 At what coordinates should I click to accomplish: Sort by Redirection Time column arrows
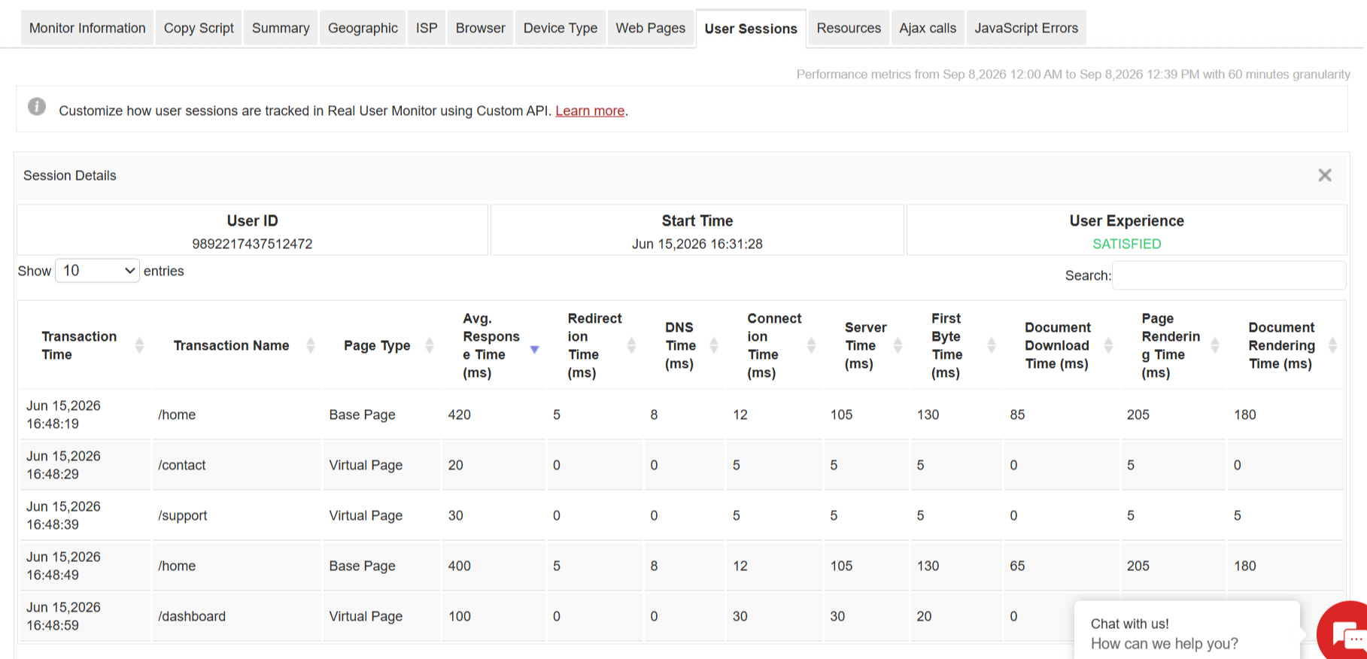click(x=631, y=345)
